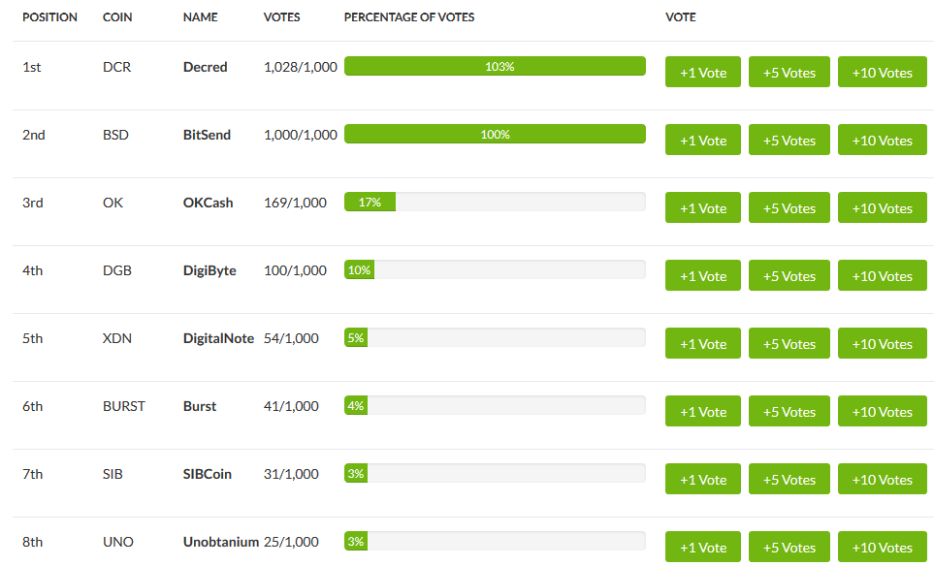Click the OKCash 17% vote bar
The width and height of the screenshot is (934, 566).
[x=495, y=202]
